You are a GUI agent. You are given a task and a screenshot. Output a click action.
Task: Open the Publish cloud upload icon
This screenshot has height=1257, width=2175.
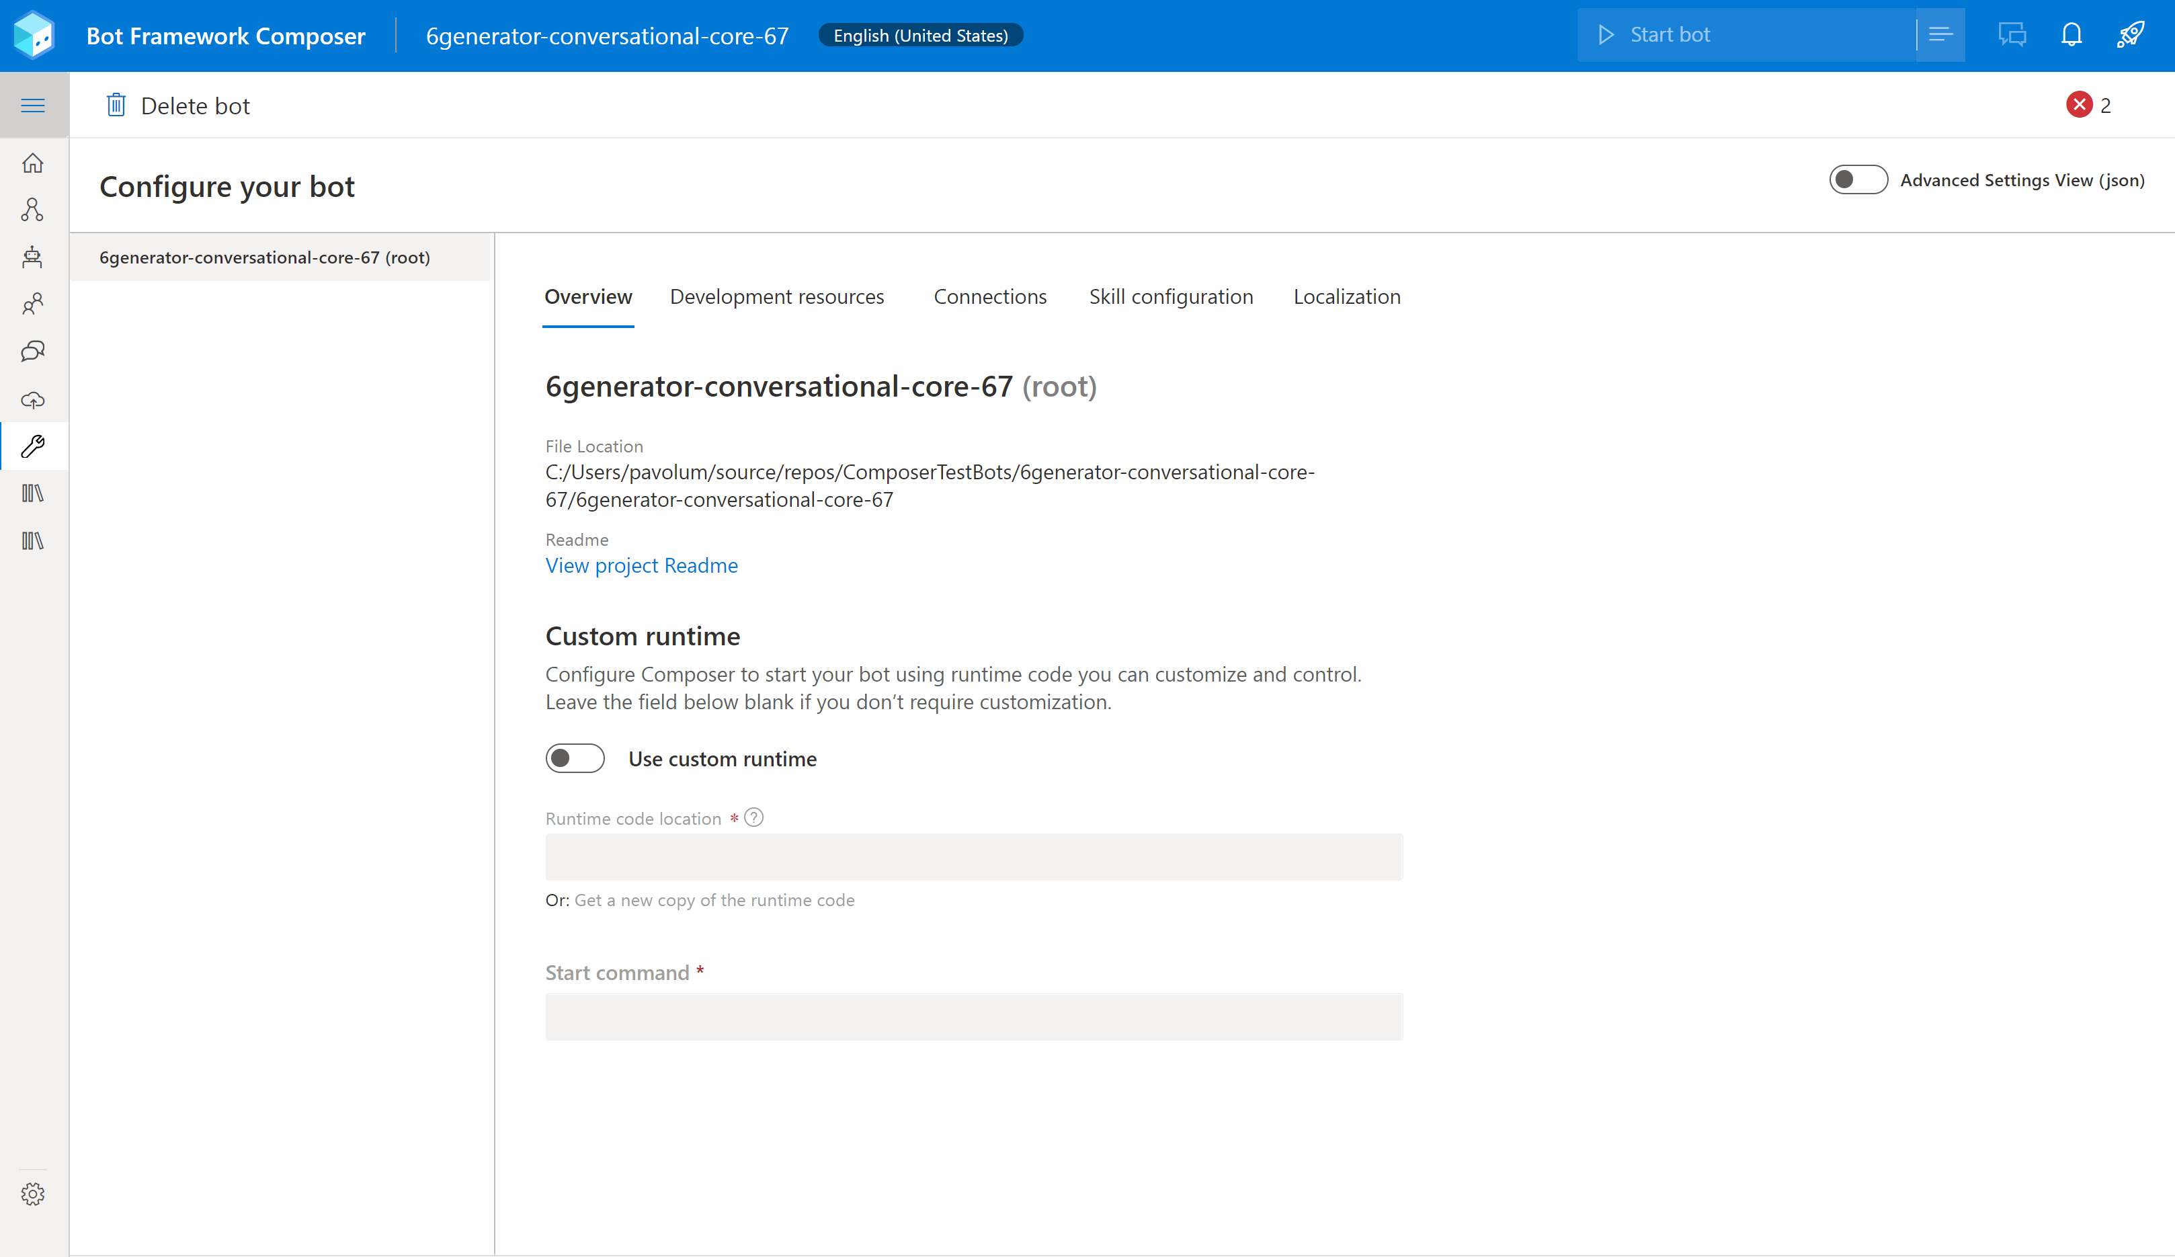coord(33,400)
